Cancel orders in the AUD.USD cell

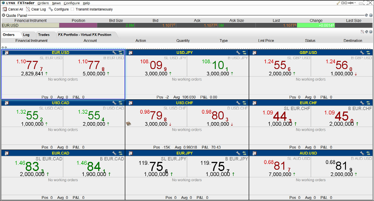pos(255,153)
